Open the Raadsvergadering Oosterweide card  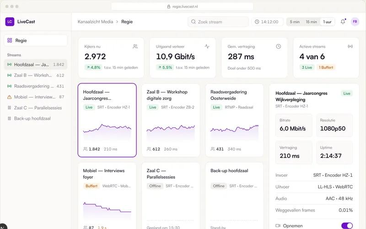coord(235,120)
